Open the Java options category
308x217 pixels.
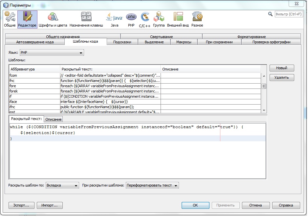pyautogui.click(x=115, y=19)
